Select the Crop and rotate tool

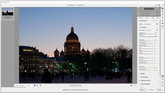(163, 11)
